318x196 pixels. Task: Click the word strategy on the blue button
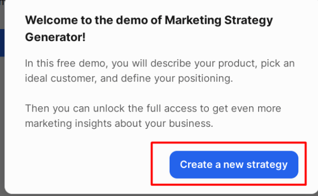pos(267,165)
